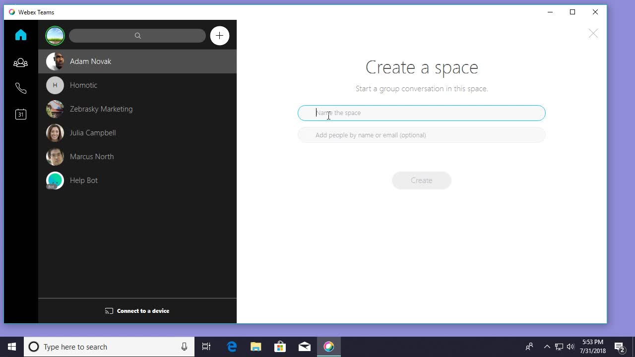Open Task View on the taskbar
635x357 pixels.
(x=206, y=347)
